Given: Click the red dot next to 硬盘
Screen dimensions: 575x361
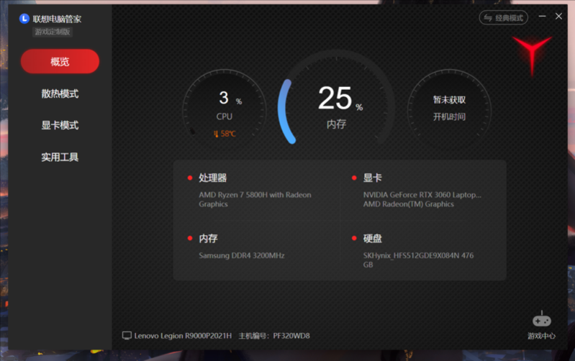Looking at the screenshot, I should 355,239.
